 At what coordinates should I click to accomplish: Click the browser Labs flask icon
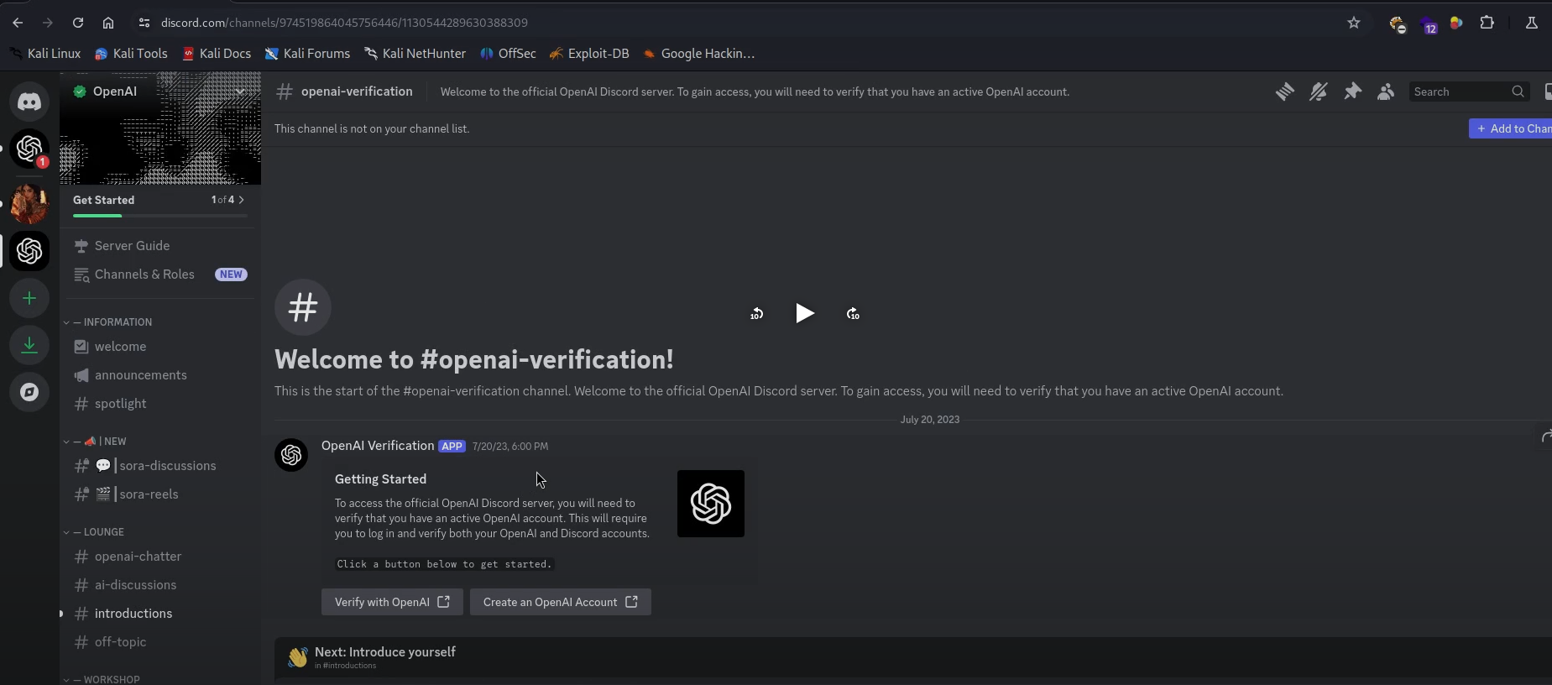[x=1532, y=23]
